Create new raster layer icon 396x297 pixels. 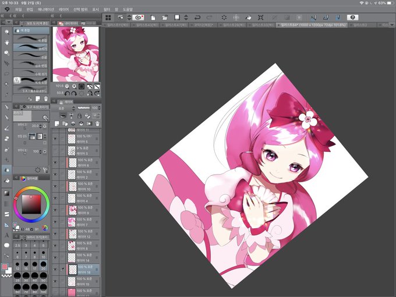pyautogui.click(x=57, y=123)
